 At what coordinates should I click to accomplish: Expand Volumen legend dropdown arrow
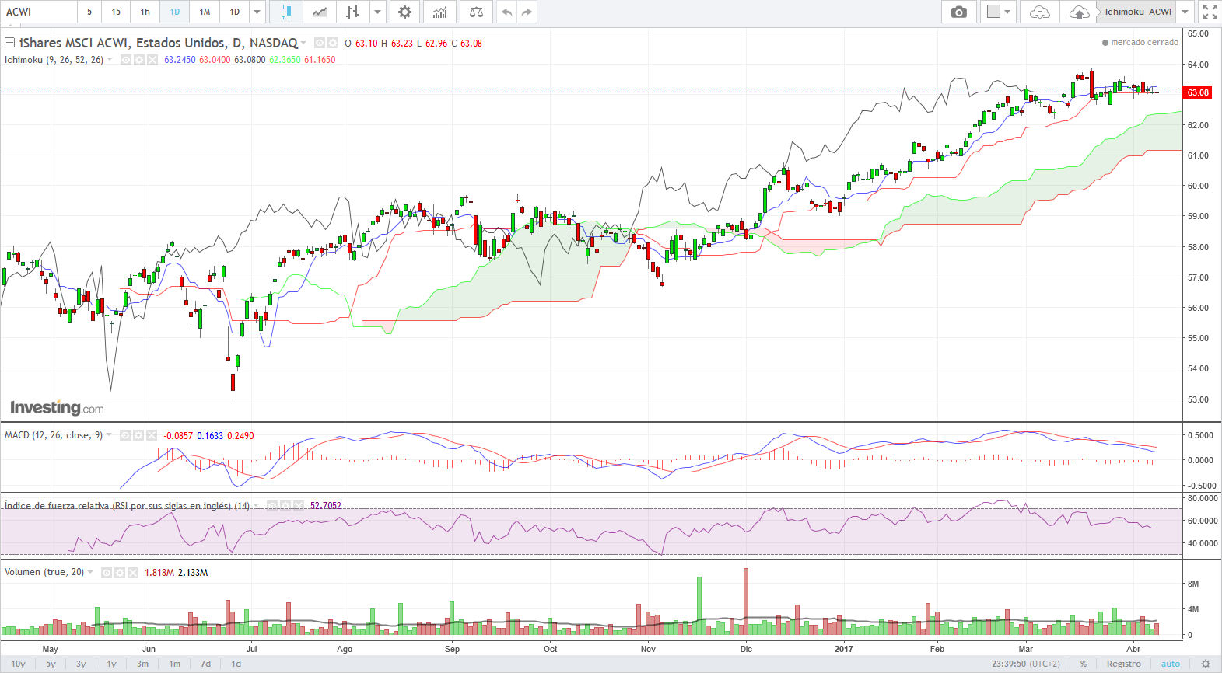[90, 573]
